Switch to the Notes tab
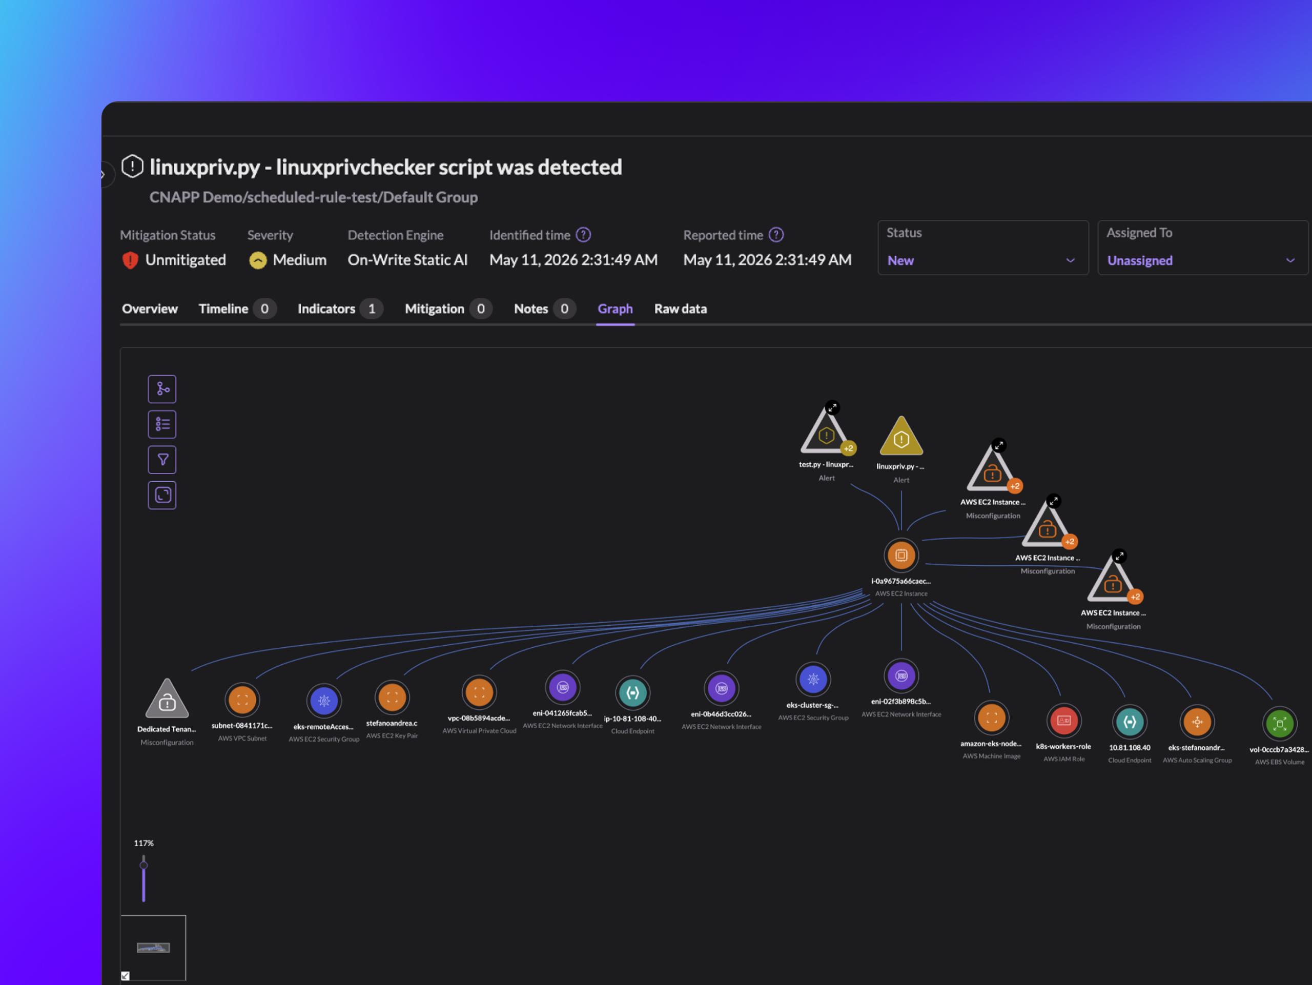The height and width of the screenshot is (985, 1312). click(544, 309)
